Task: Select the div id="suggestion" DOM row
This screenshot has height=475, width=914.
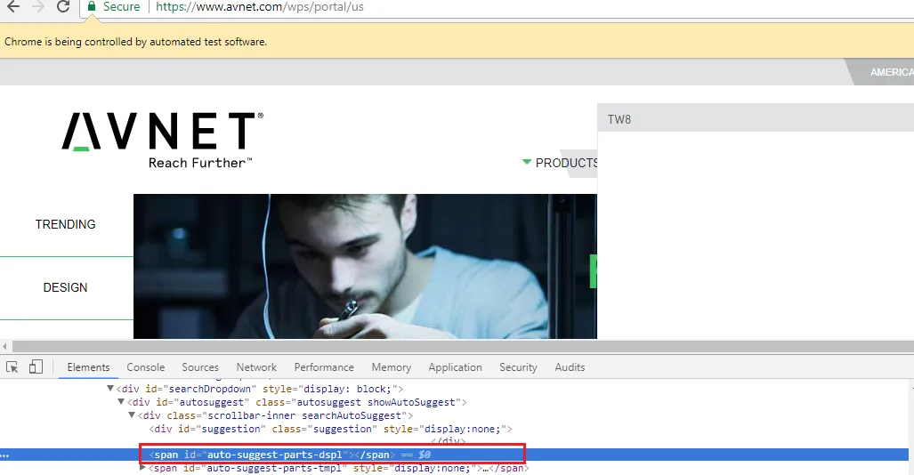Action: coord(330,429)
